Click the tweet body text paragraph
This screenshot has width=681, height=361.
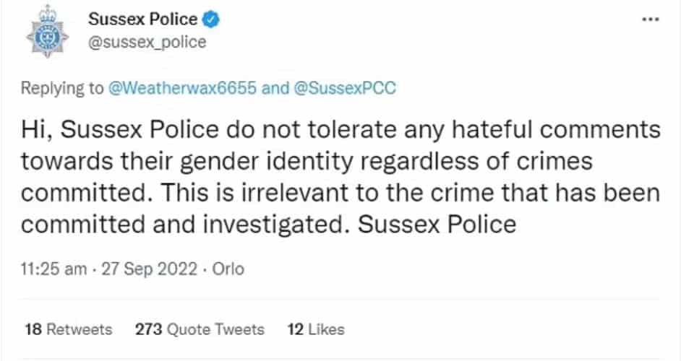tap(340, 177)
